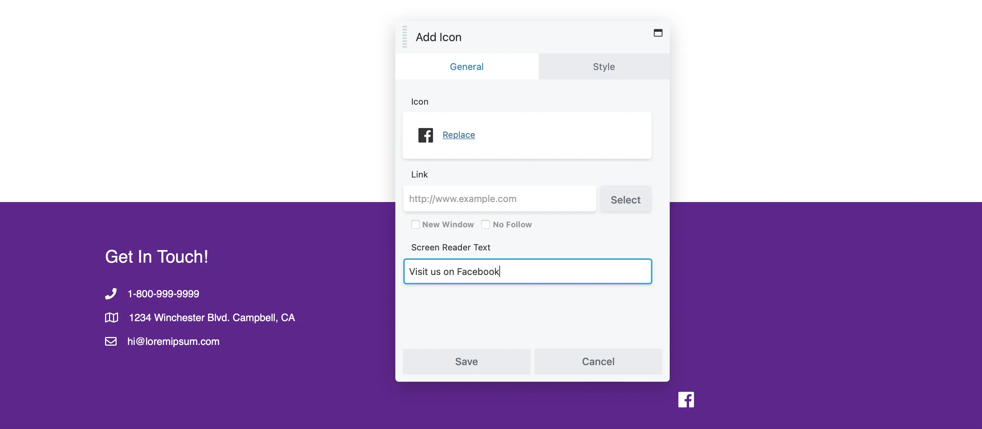
Task: Click the map icon next to the address
Action: 111,318
